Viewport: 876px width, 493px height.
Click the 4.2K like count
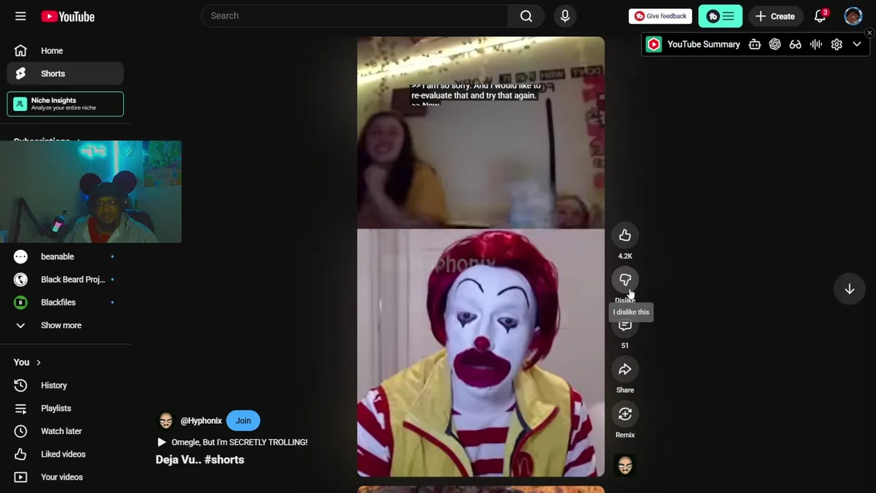pyautogui.click(x=625, y=256)
